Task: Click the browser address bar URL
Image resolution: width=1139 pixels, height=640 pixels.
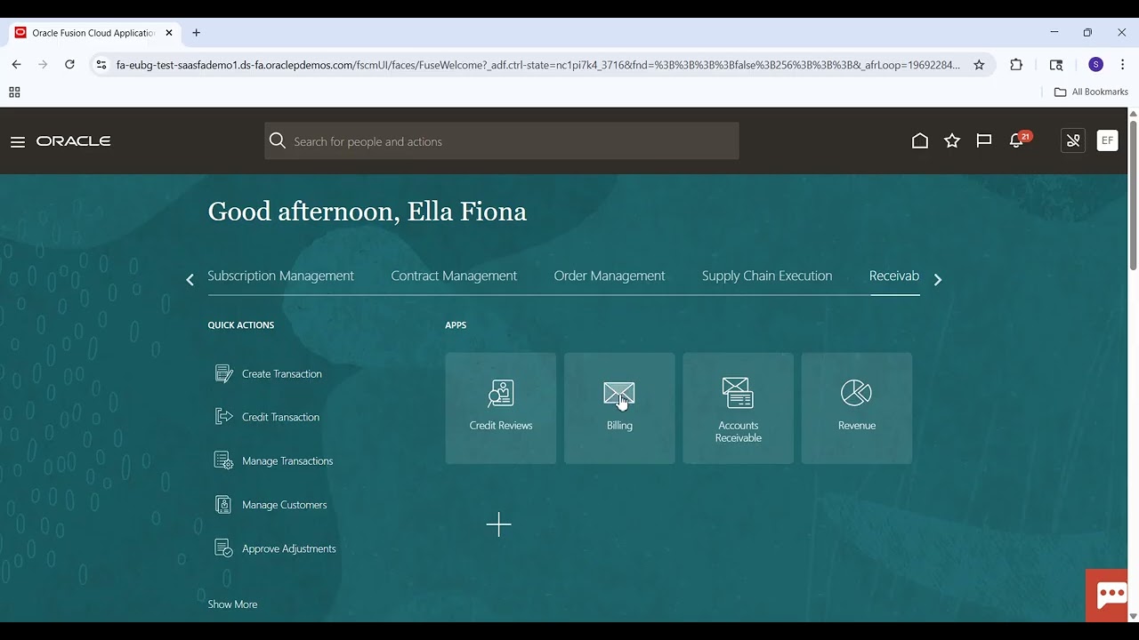Action: coord(538,65)
